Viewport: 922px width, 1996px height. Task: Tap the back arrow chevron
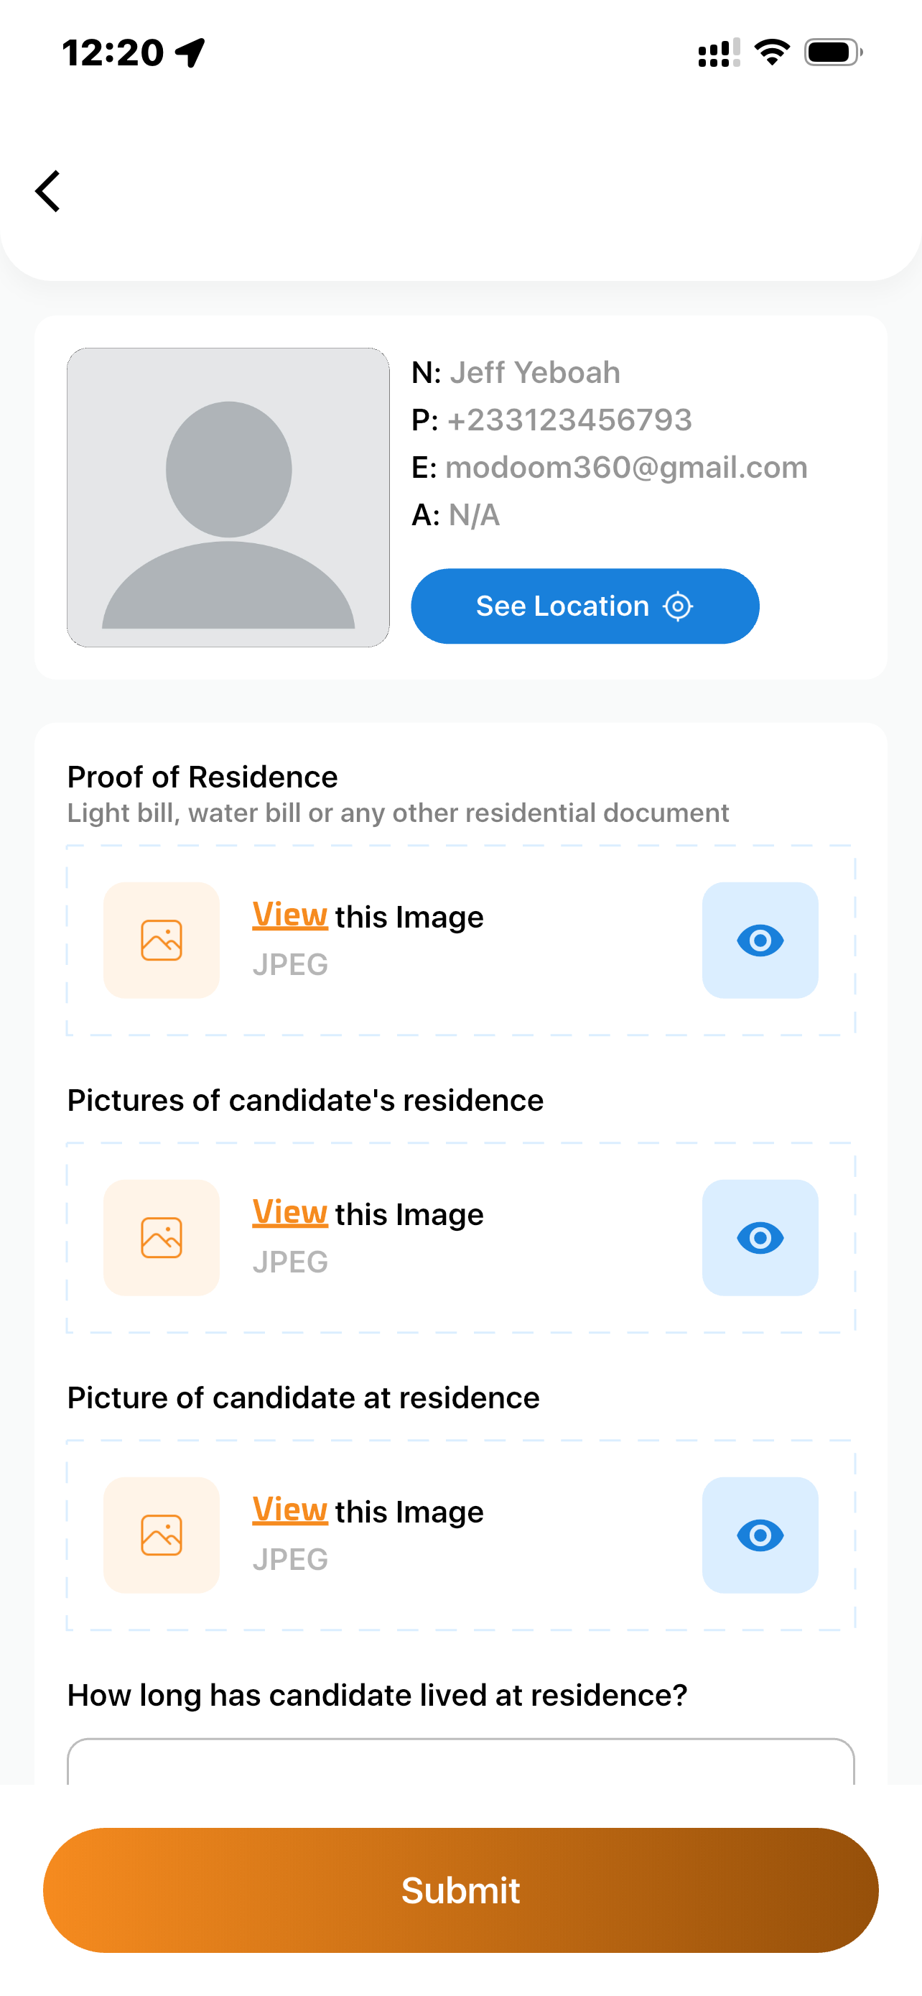(x=48, y=190)
